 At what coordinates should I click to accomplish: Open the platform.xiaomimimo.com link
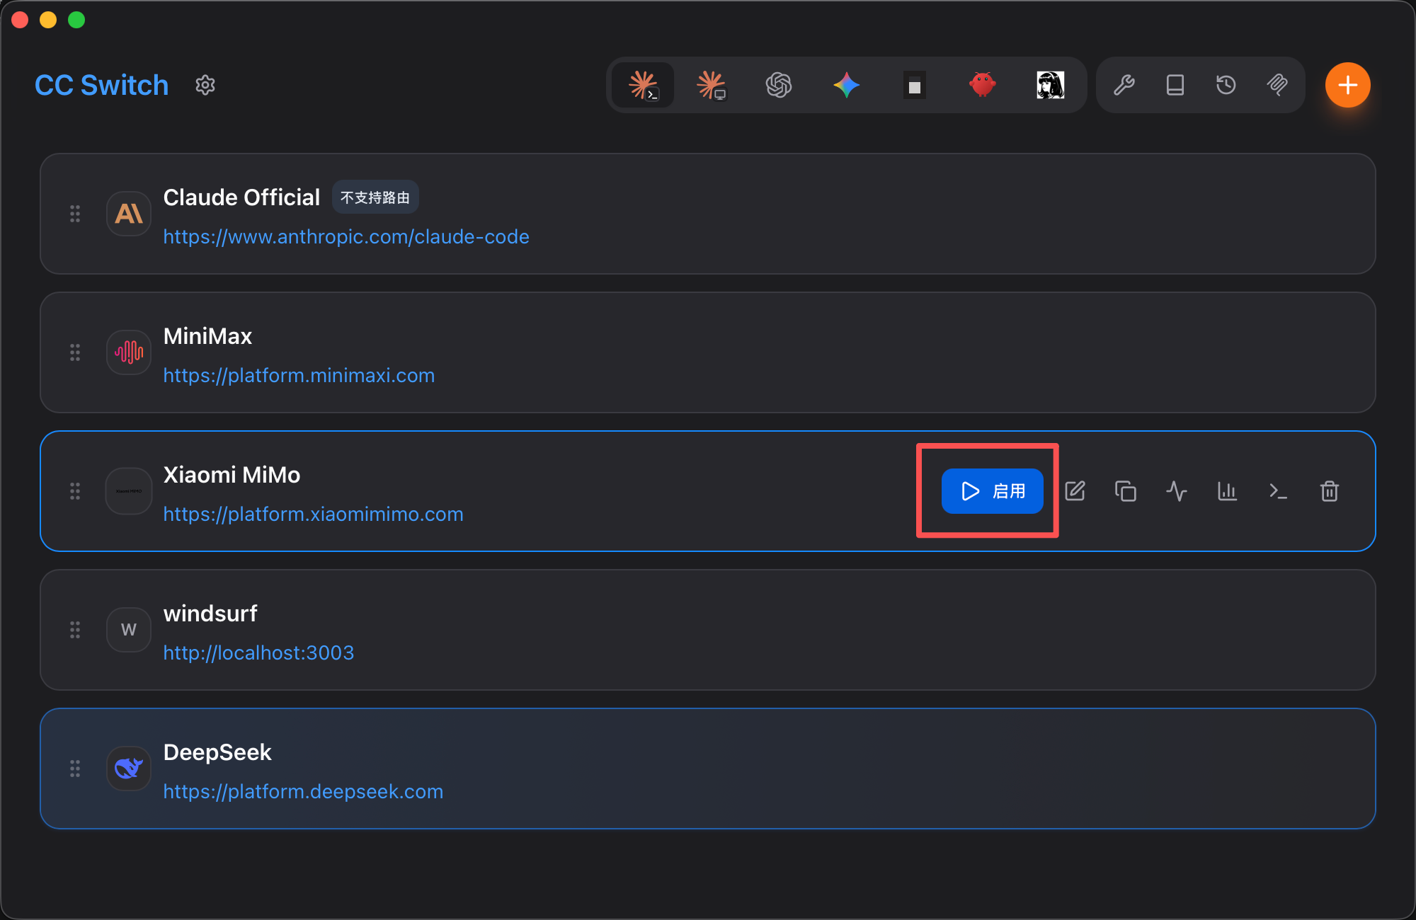pos(313,514)
